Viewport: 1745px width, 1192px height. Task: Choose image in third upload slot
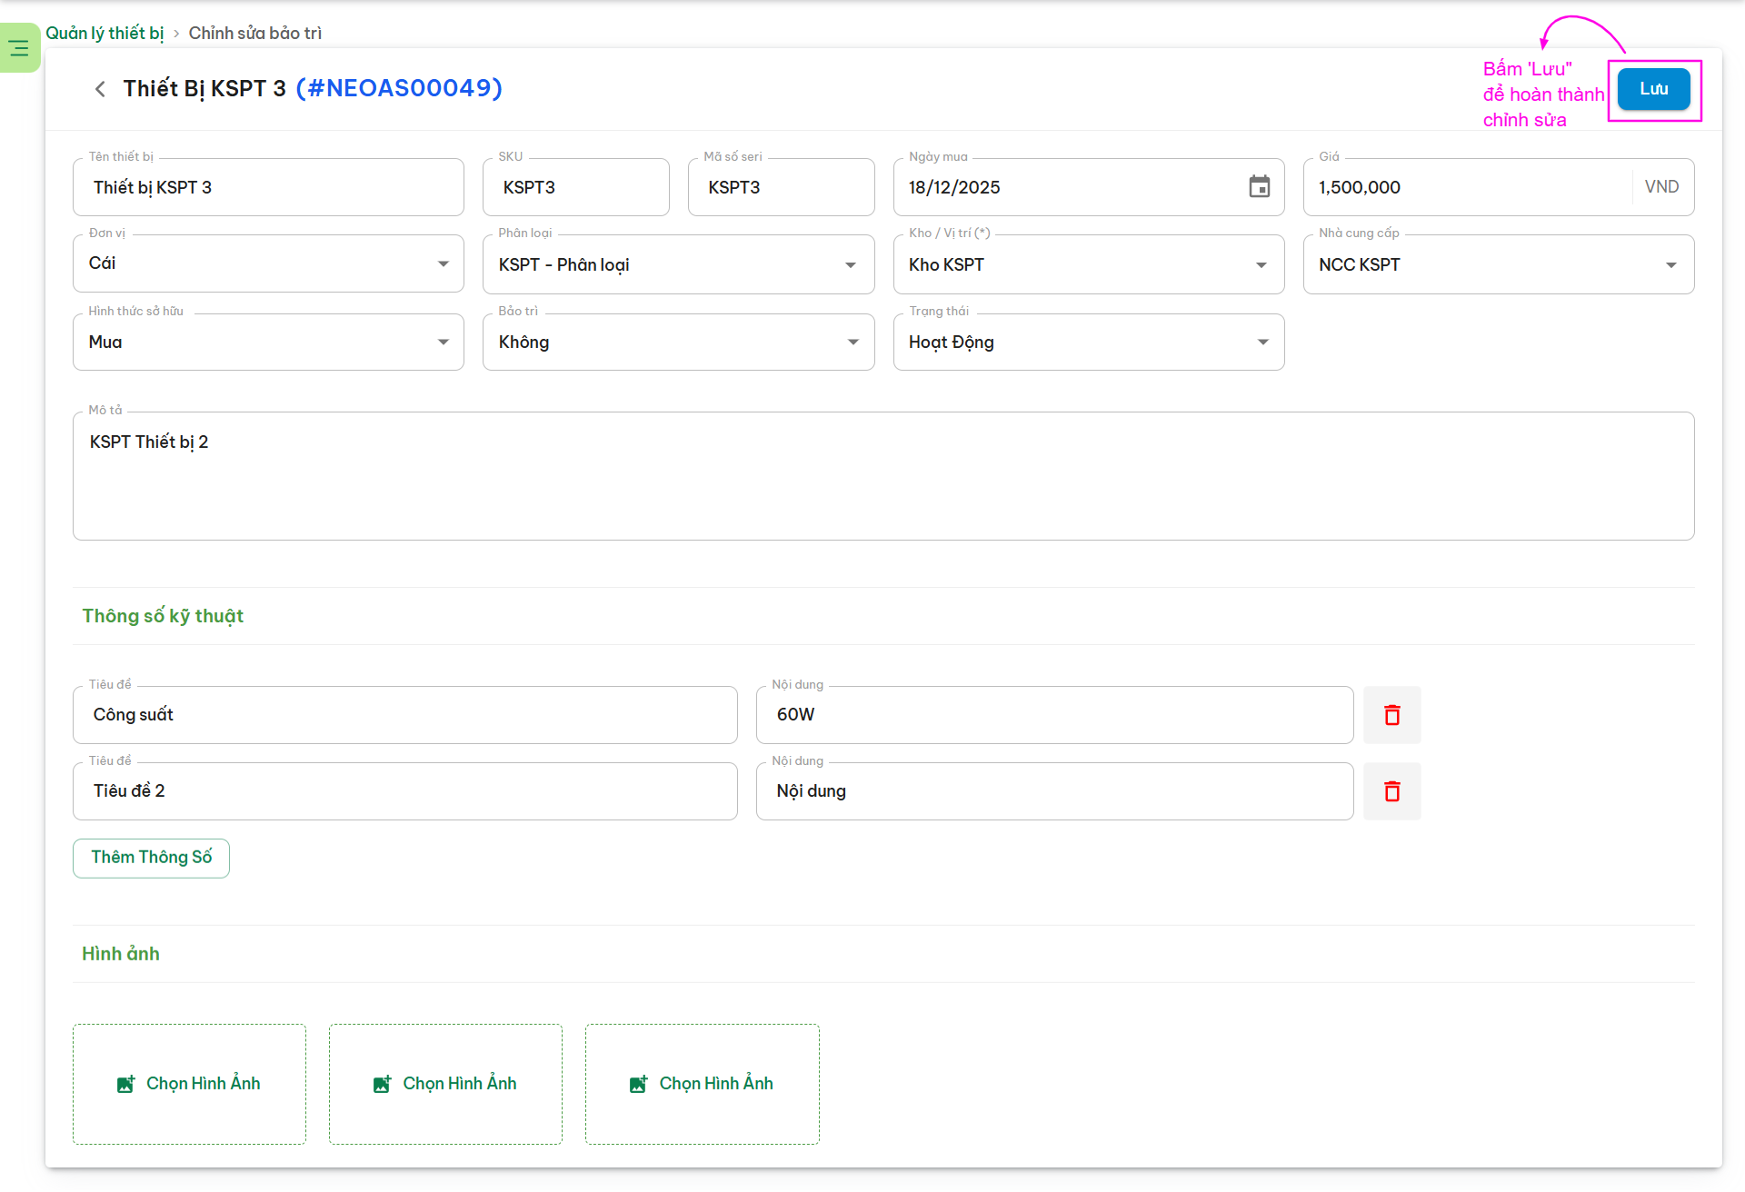702,1084
